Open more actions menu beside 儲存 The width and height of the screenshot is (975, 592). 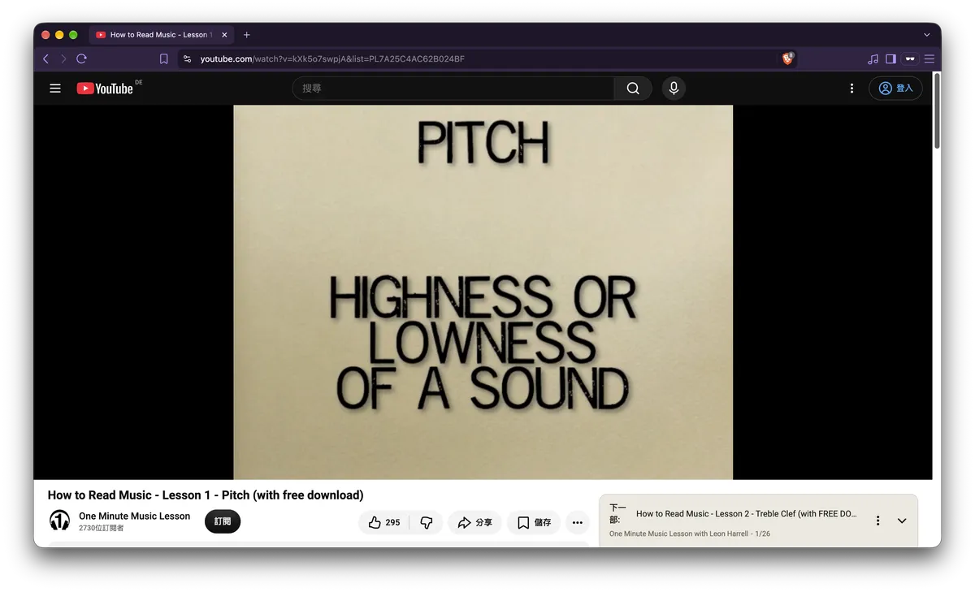(x=578, y=523)
